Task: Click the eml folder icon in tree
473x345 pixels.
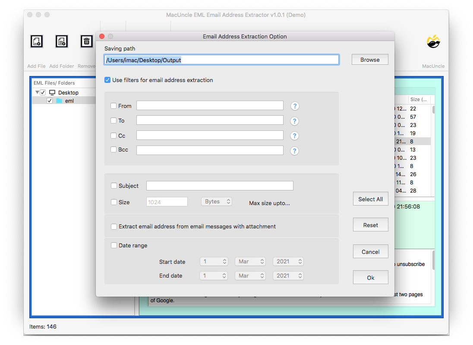Action: point(59,101)
